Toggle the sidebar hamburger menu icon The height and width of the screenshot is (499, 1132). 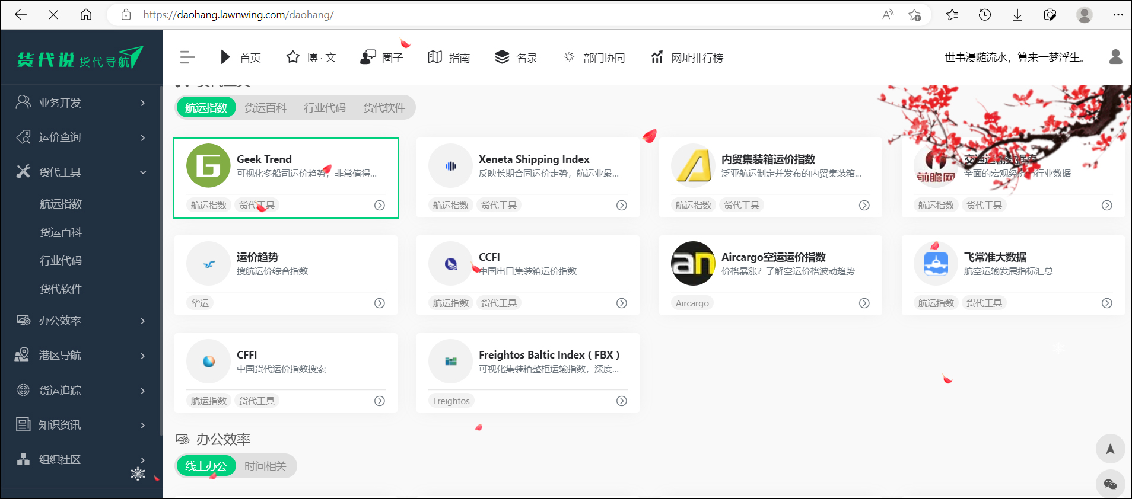coord(187,57)
